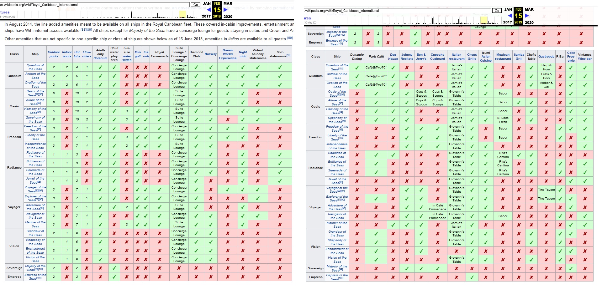Screen dimensions: 602x289
Task: Open the Outdoor pools column header link
Action: pos(54,54)
